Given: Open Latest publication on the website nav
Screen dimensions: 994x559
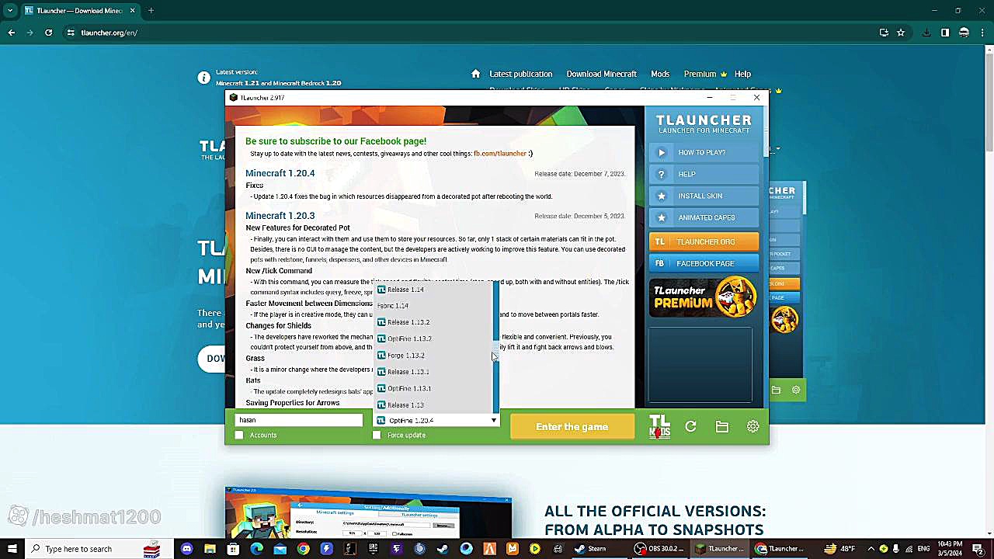Looking at the screenshot, I should (521, 74).
